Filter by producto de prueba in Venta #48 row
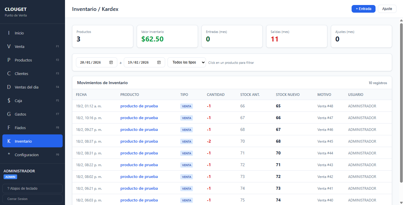This screenshot has height=205, width=403. pos(139,106)
